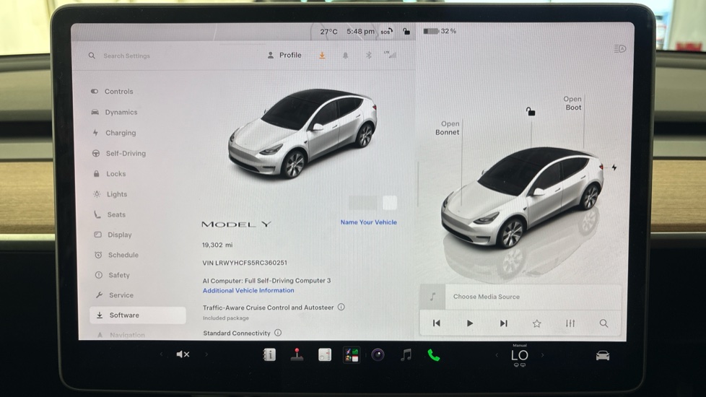Image resolution: width=706 pixels, height=397 pixels.
Task: Tap the 5:48 pm clock
Action: pyautogui.click(x=360, y=32)
